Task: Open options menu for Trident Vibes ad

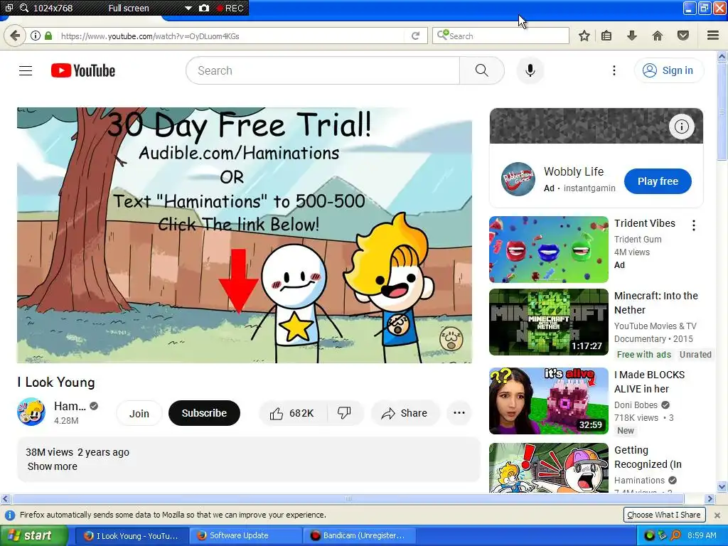Action: click(x=694, y=225)
